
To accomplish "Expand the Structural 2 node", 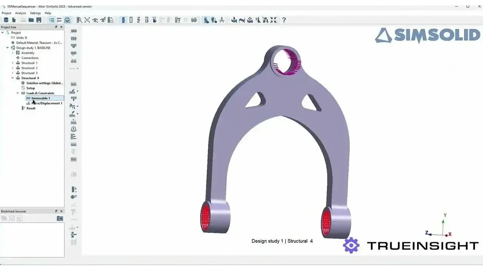I will [x=12, y=68].
